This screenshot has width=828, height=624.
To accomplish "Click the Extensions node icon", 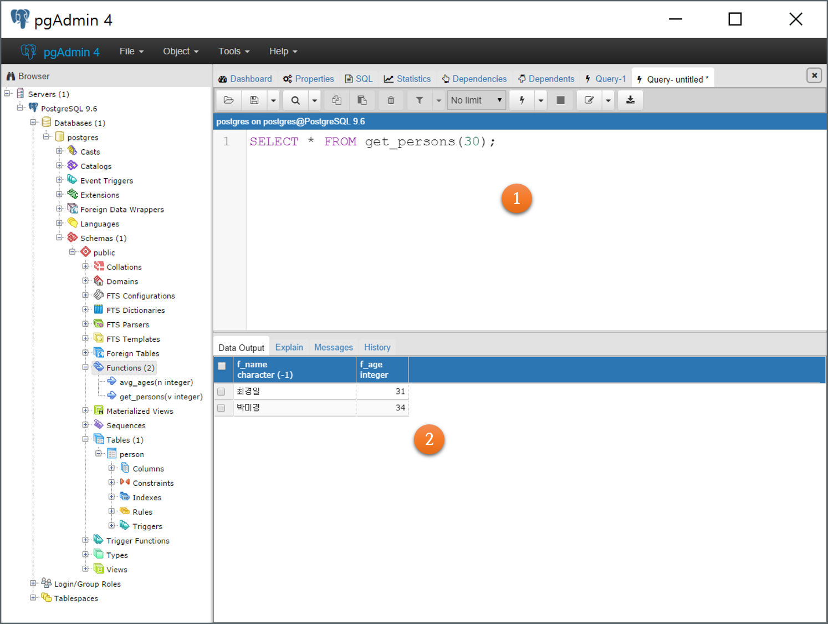I will pyautogui.click(x=73, y=194).
